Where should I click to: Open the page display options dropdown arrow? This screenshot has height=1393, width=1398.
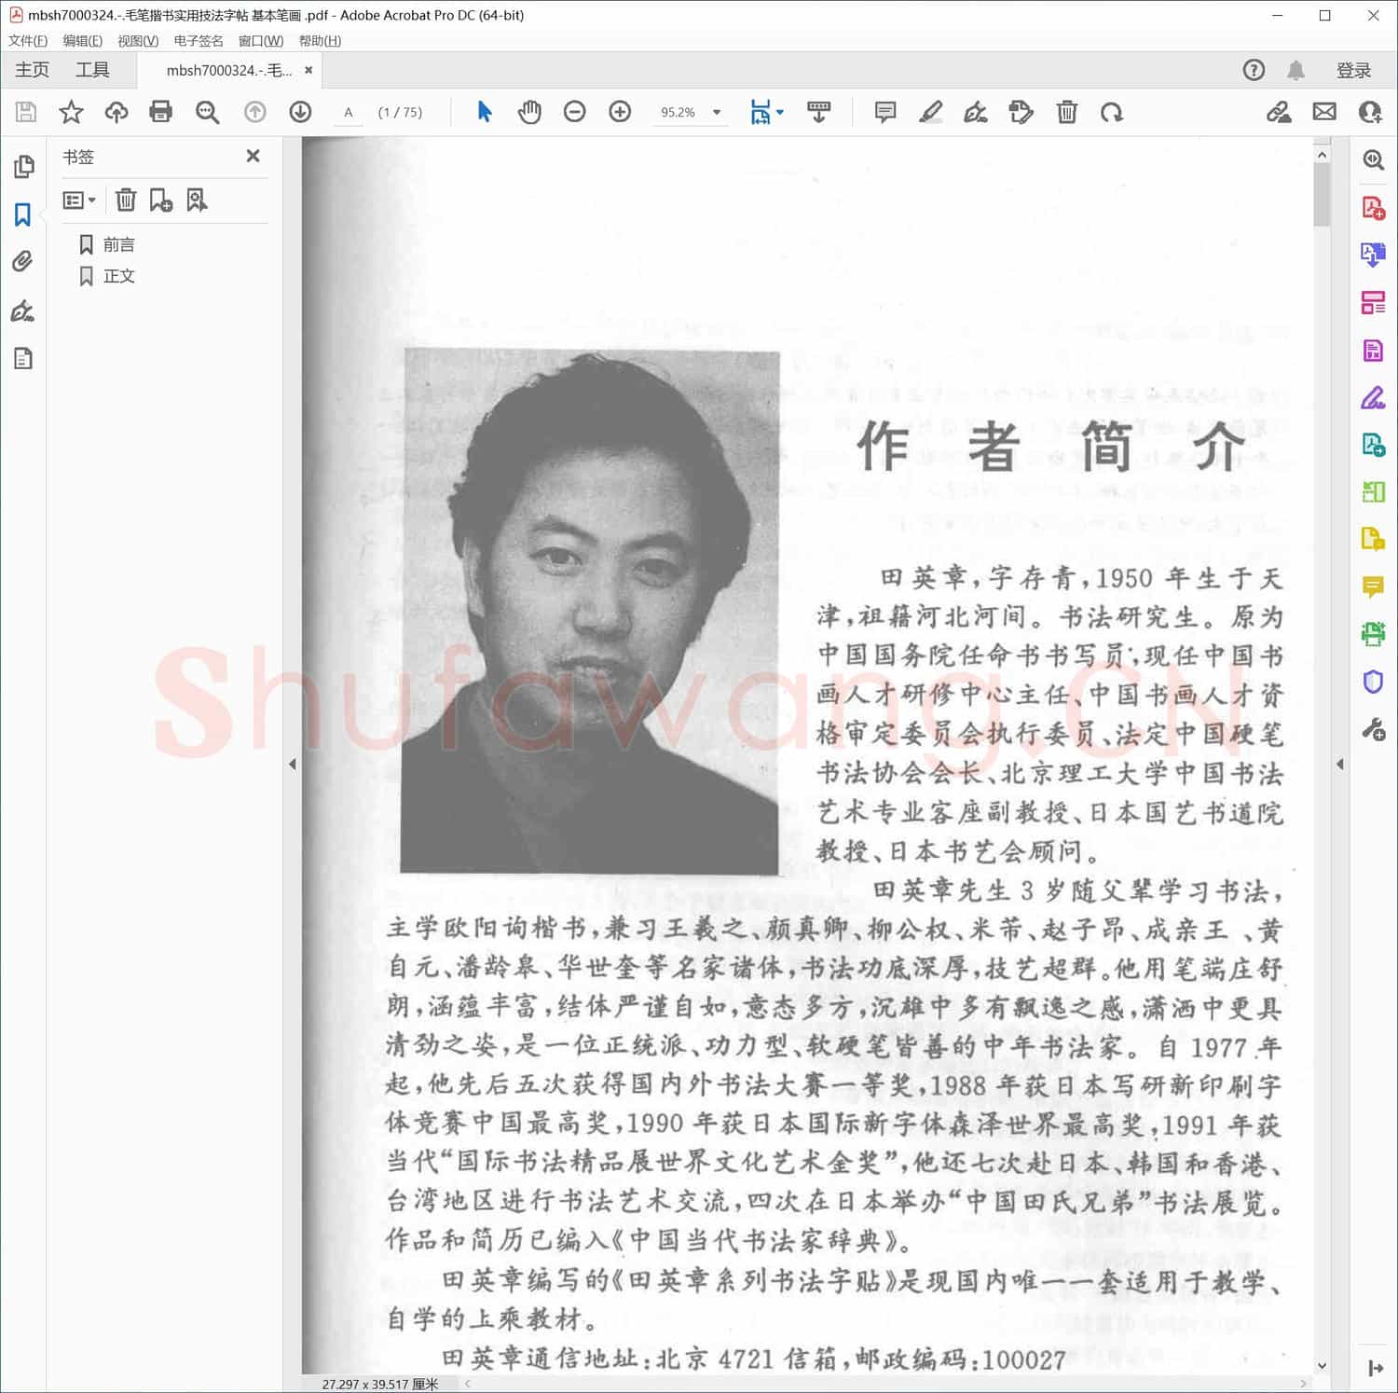tap(780, 111)
